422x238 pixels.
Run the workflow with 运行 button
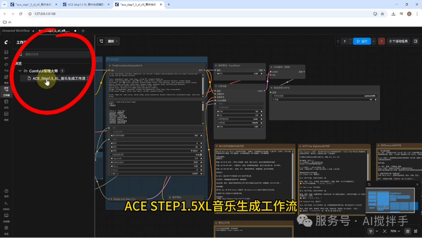(362, 41)
